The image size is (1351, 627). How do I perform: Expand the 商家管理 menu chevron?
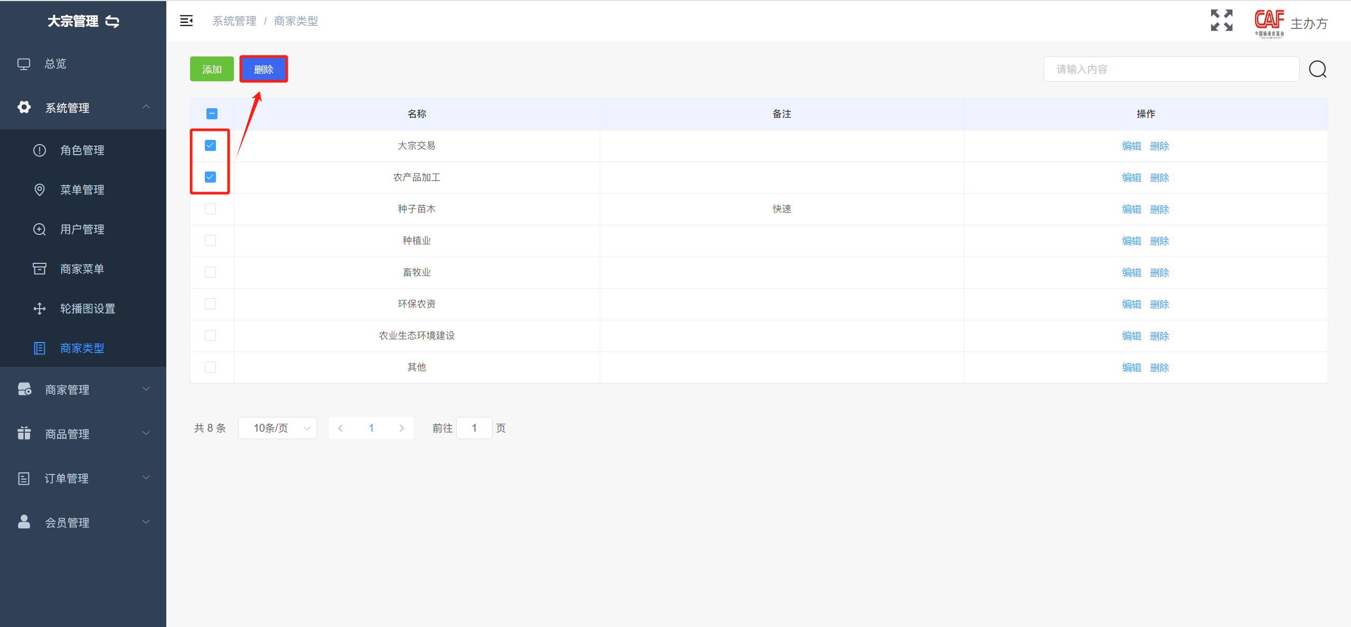coord(146,389)
